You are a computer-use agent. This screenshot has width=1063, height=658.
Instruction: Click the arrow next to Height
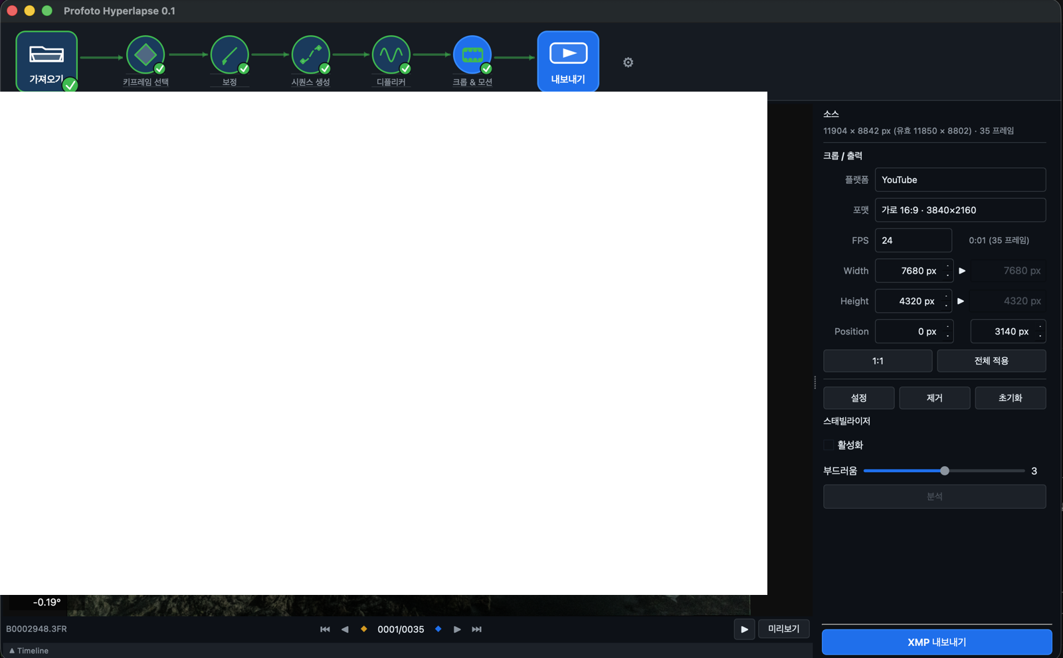[961, 301]
